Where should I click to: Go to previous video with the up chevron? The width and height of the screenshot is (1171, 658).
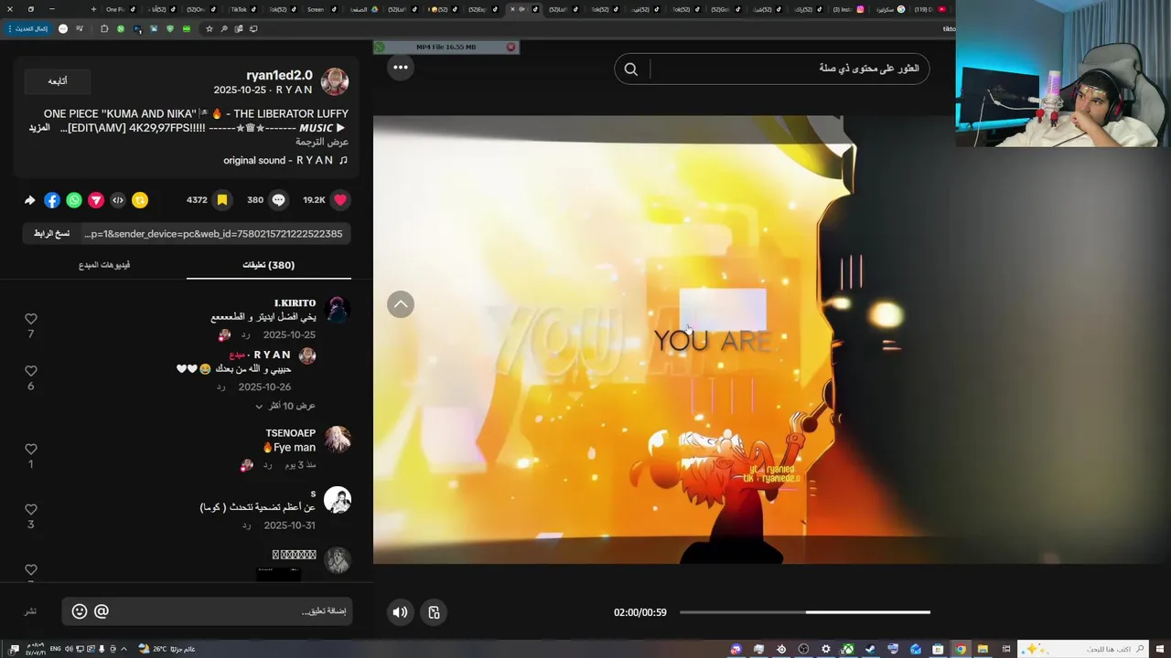401,304
